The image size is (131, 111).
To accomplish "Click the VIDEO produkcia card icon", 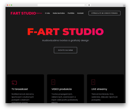I will 53,82.
